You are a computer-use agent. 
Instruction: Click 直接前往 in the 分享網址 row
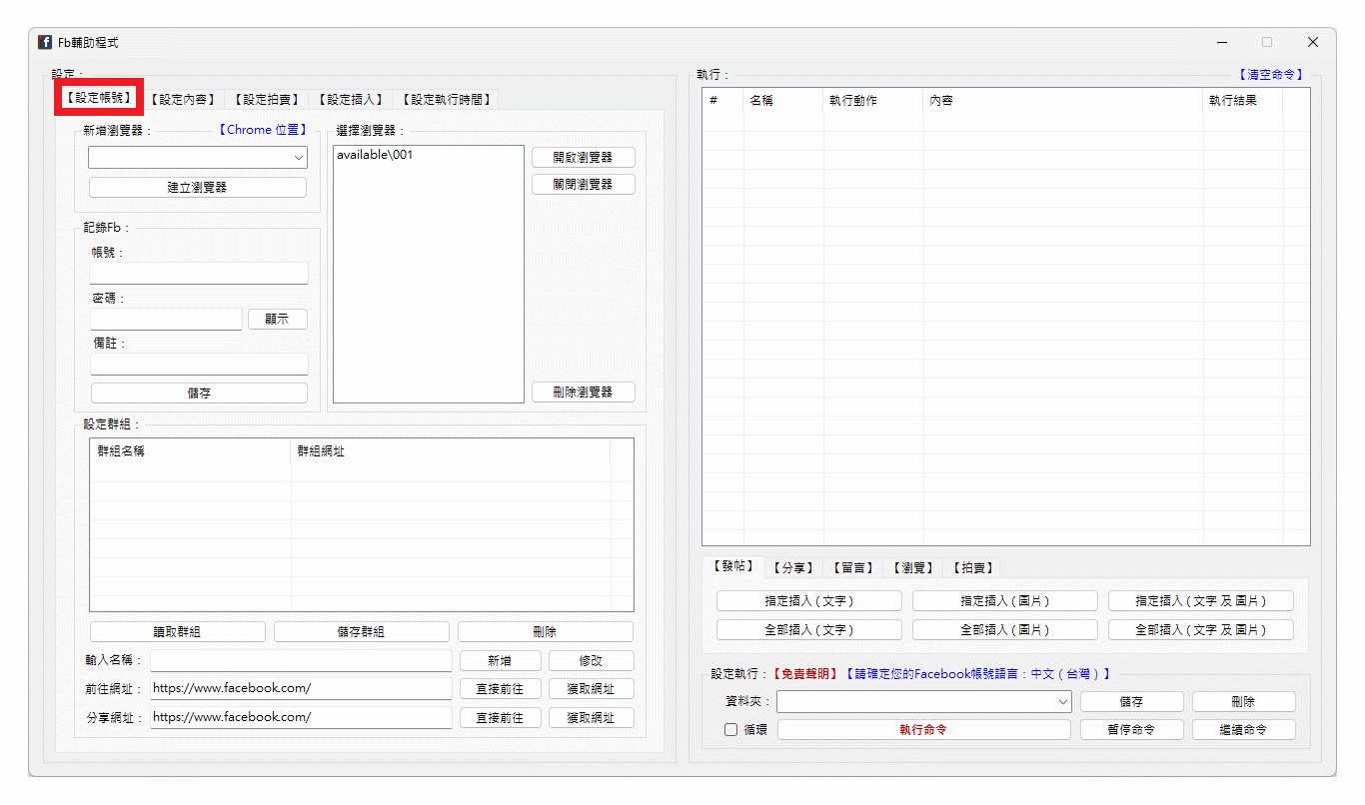(501, 717)
